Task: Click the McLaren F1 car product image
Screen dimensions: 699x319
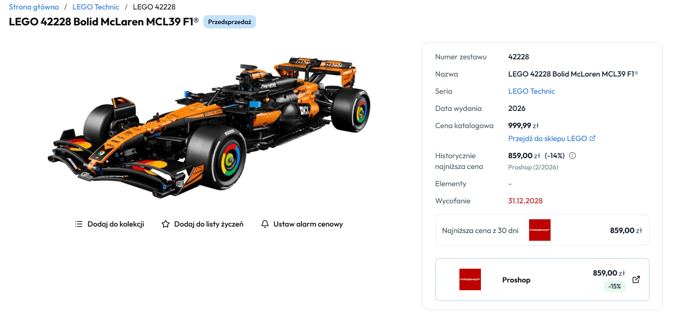Action: coord(209,127)
